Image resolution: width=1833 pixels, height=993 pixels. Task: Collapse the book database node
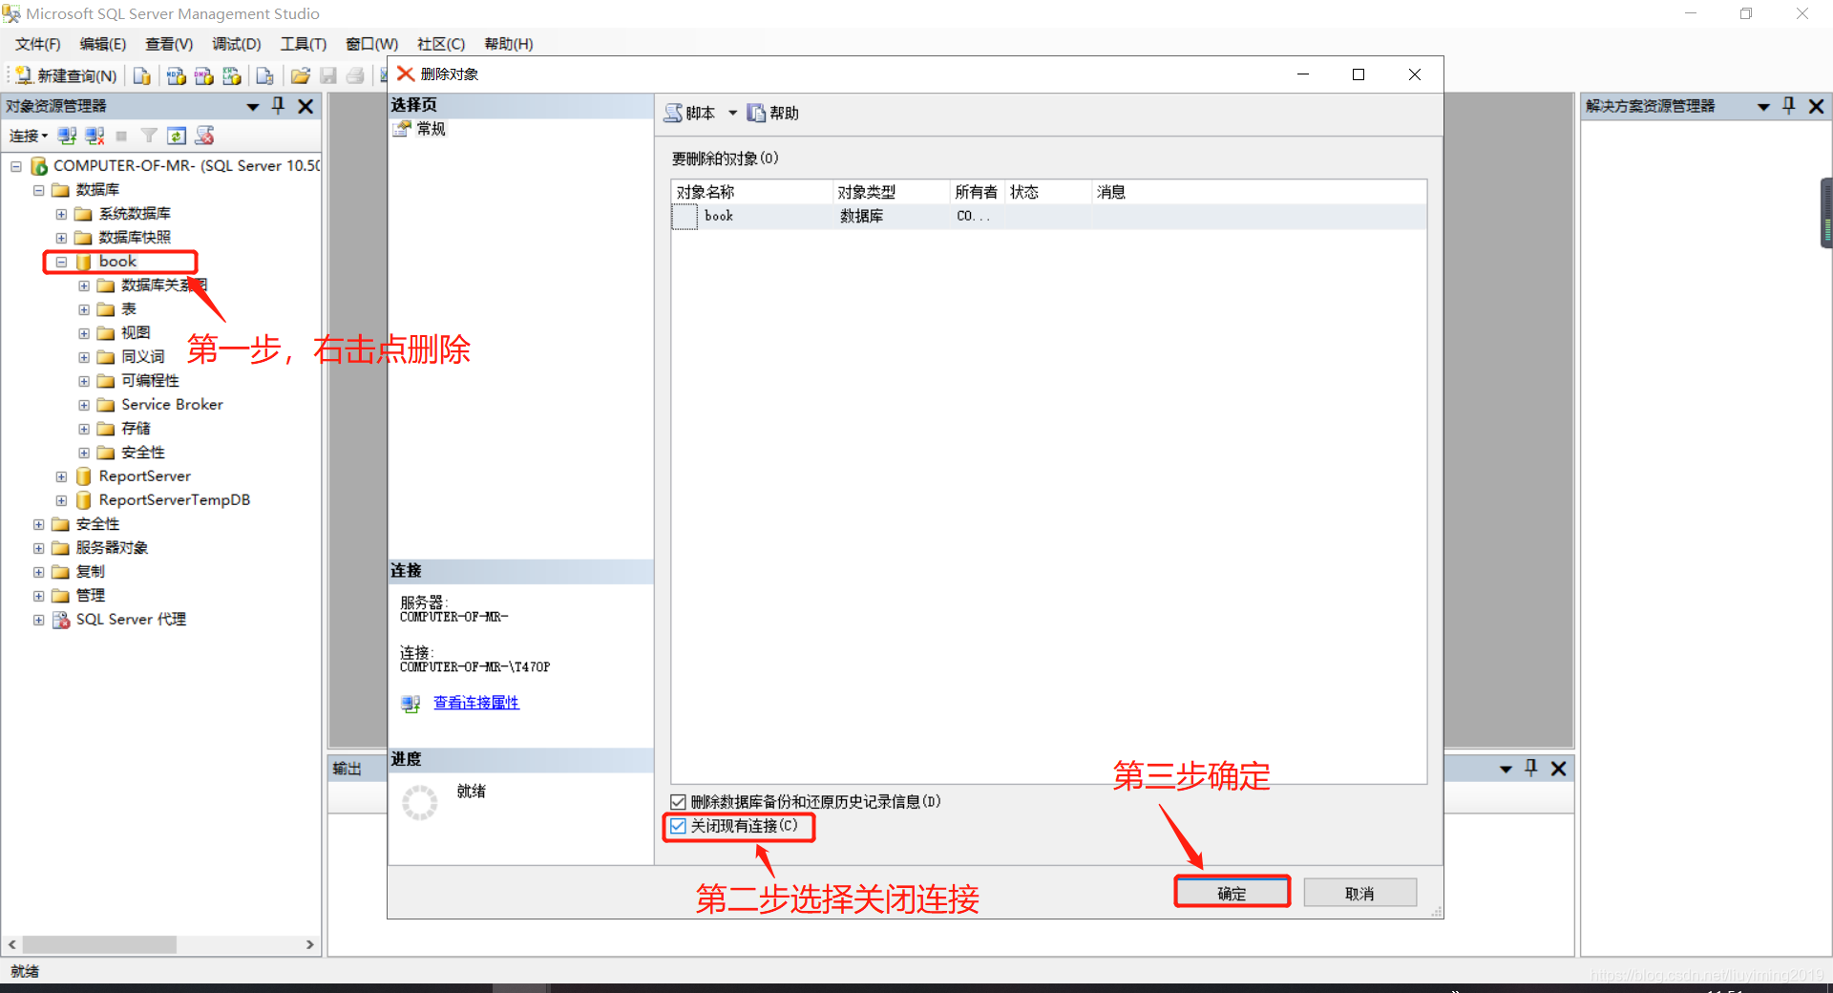61,262
